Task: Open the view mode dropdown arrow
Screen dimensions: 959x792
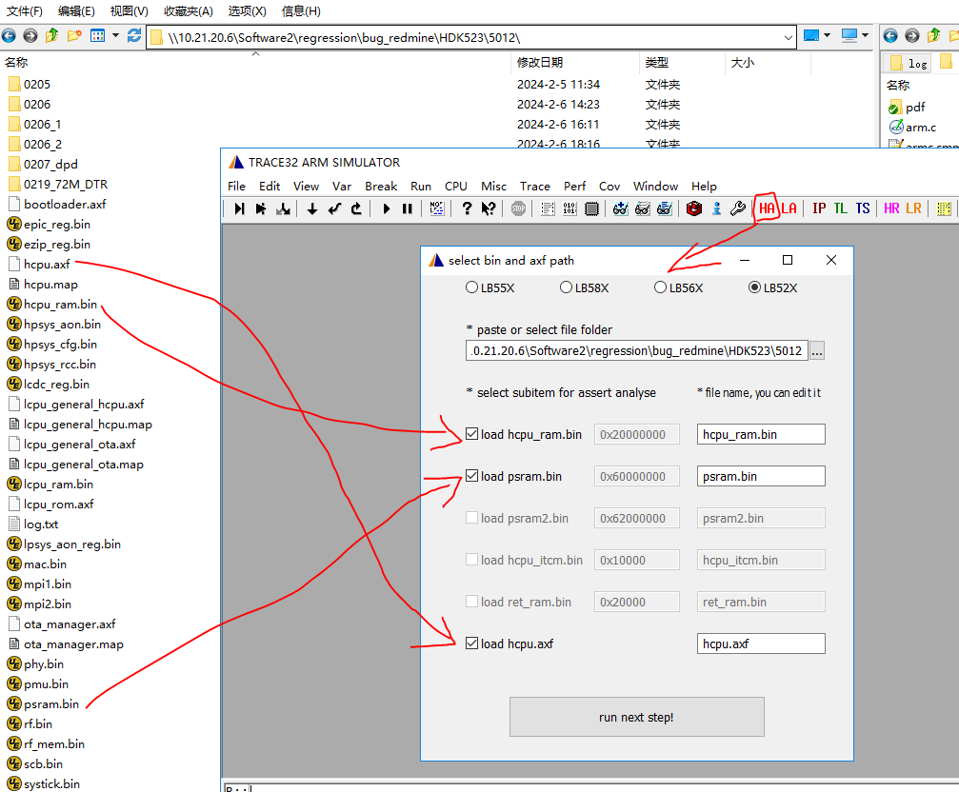Action: coord(115,36)
